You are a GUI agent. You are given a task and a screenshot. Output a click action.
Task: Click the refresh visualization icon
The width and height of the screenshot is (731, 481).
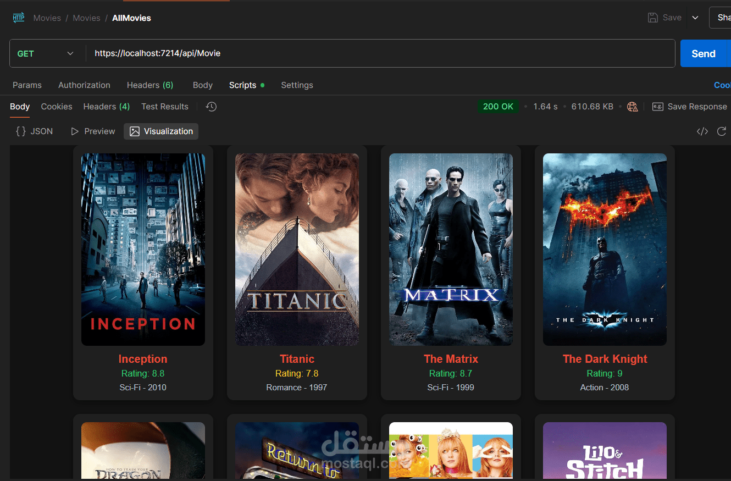722,131
